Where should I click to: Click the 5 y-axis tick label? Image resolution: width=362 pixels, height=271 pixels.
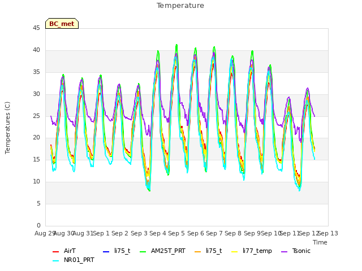[38, 203]
